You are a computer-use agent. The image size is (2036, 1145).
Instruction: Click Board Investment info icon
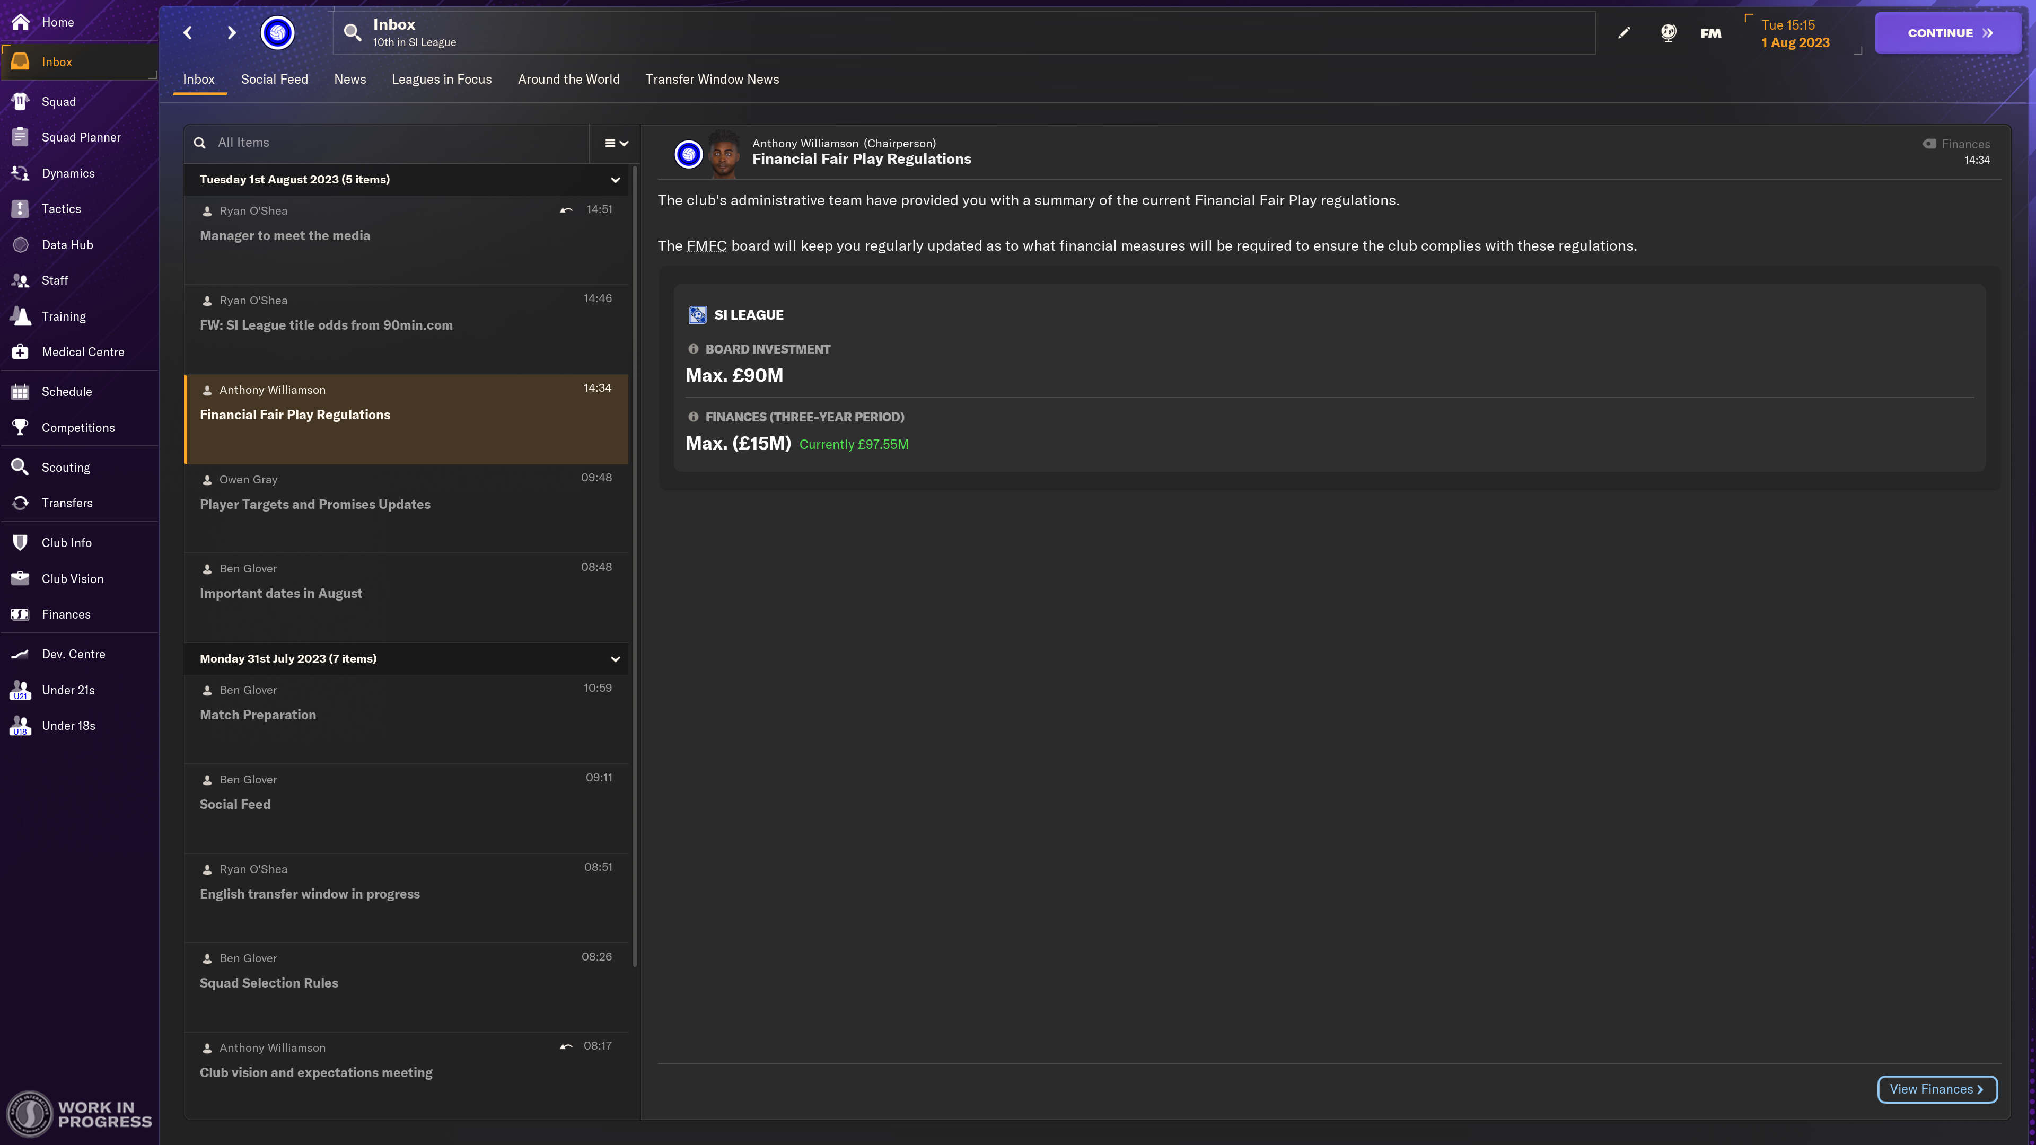[693, 348]
